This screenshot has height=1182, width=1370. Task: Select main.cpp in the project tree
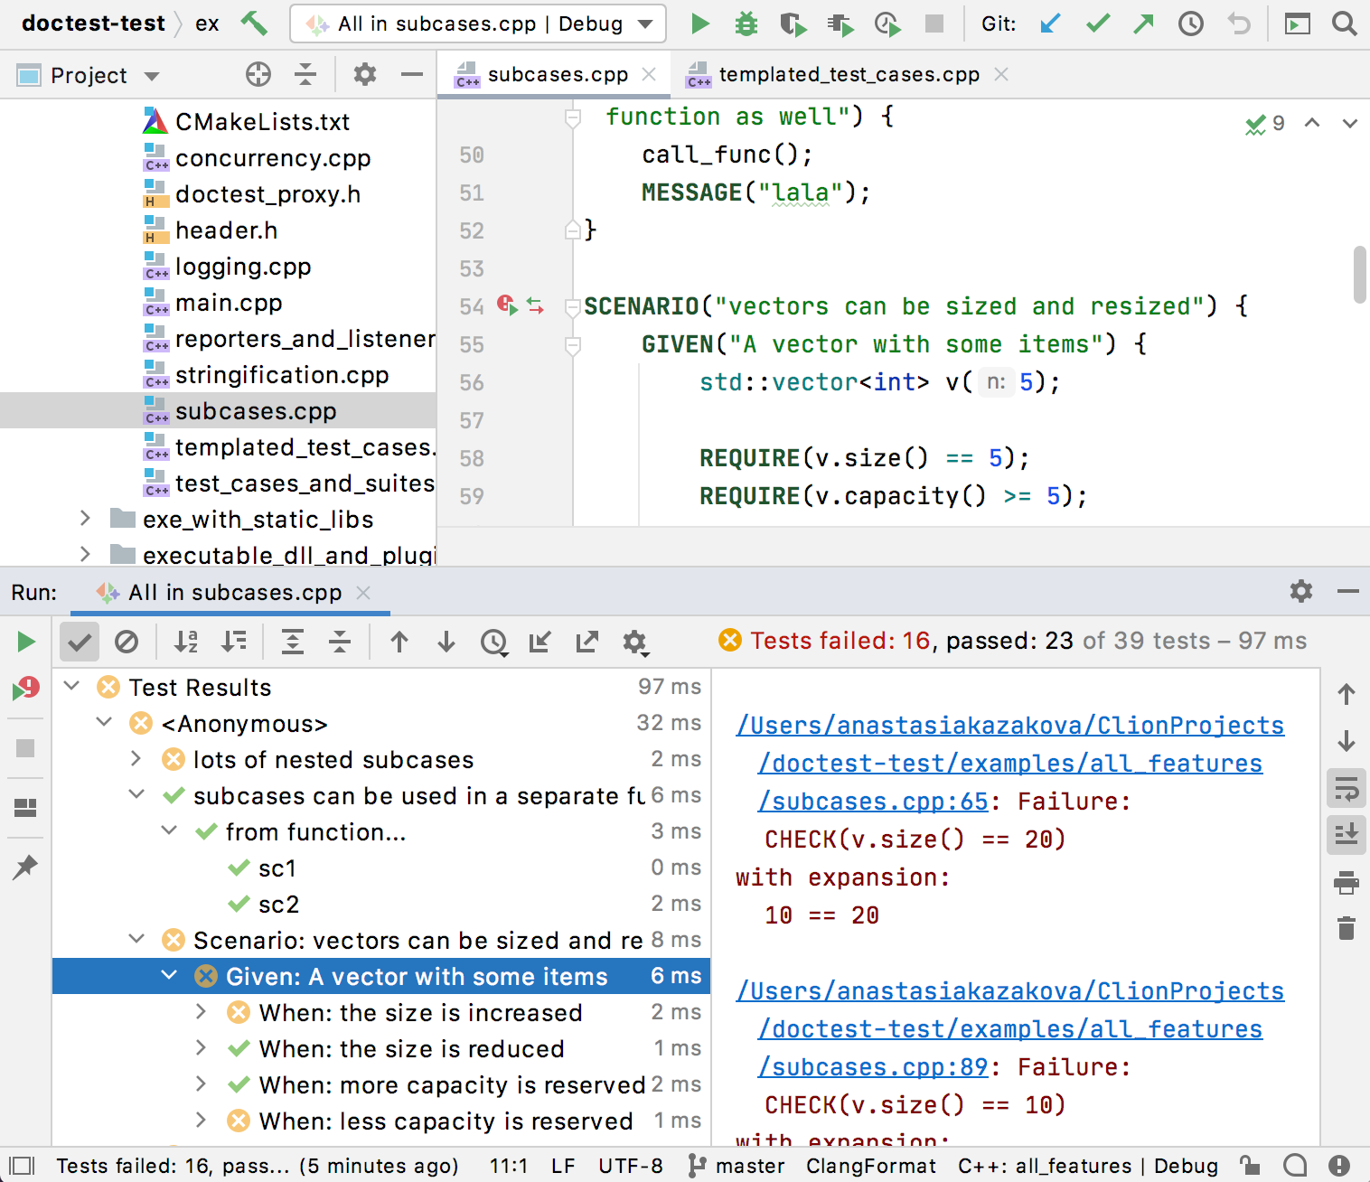pos(229,303)
